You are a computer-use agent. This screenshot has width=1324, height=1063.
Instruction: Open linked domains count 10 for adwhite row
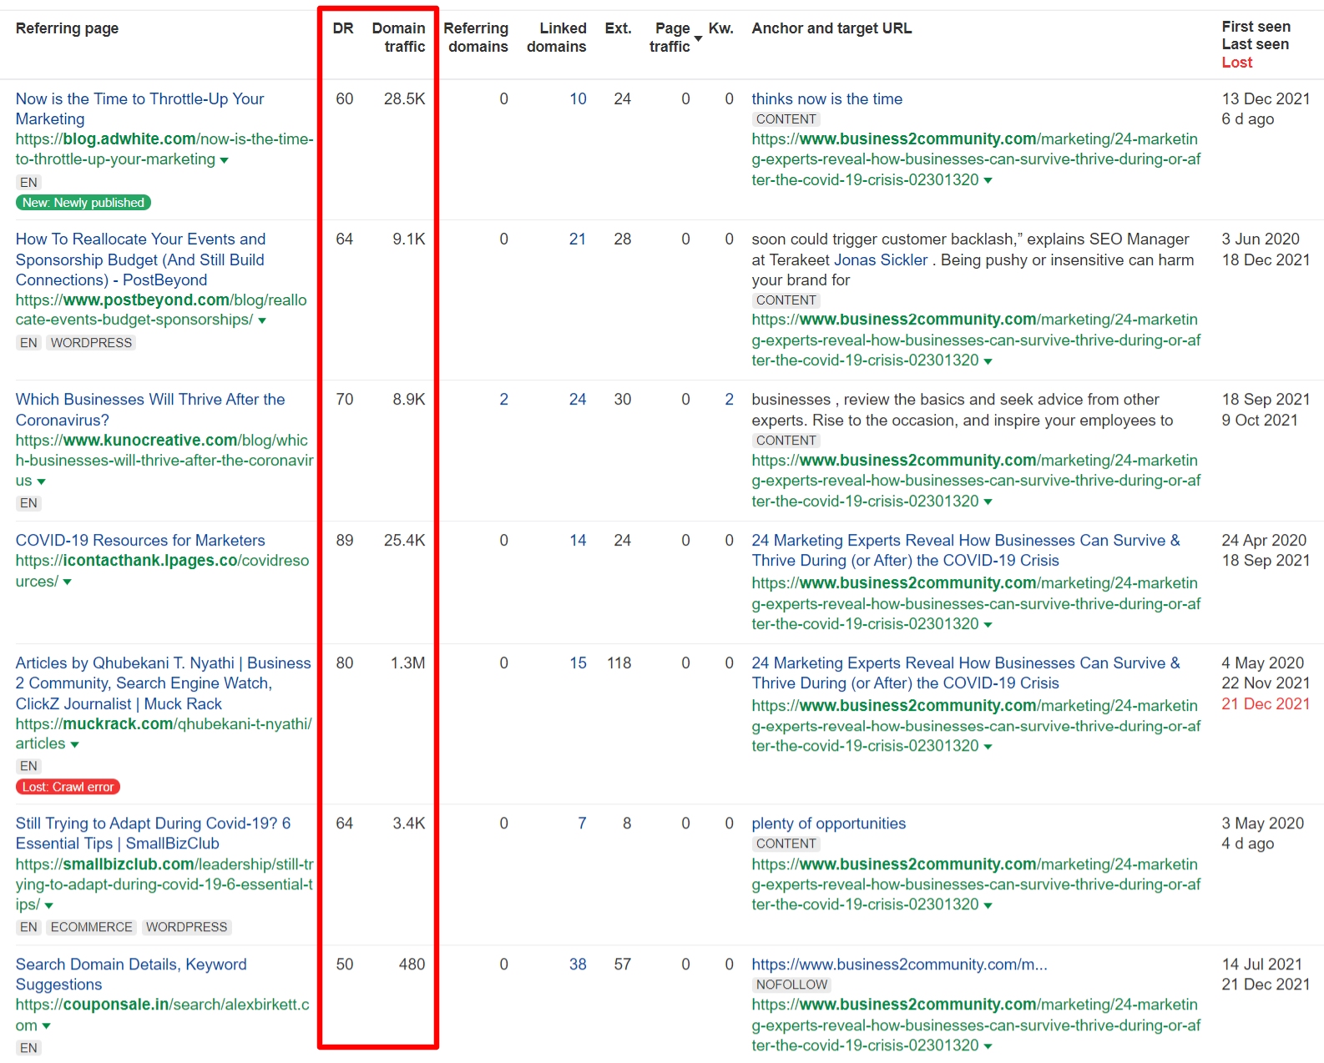(x=579, y=99)
